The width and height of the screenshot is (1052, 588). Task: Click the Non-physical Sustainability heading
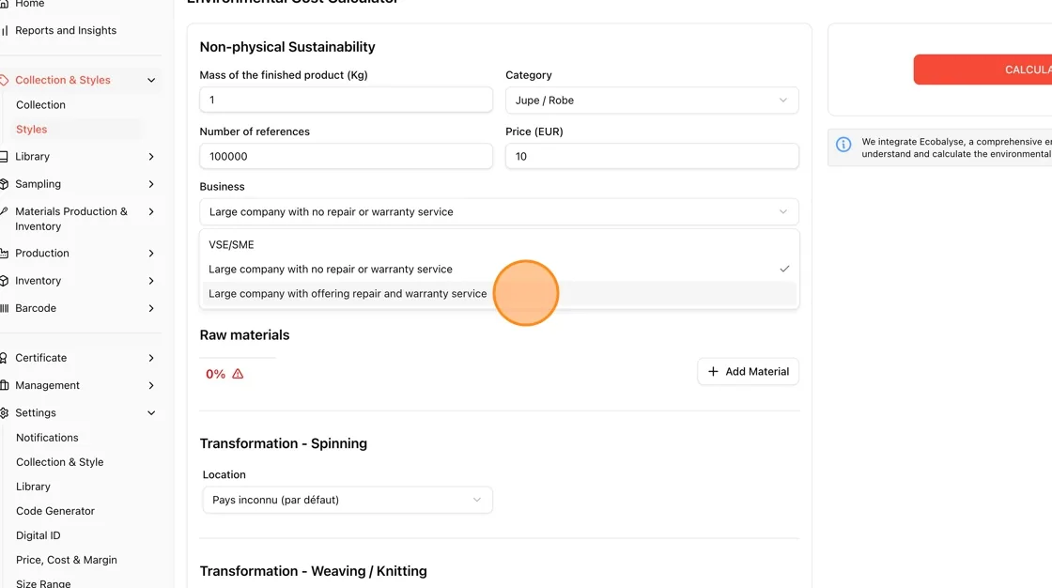point(287,47)
